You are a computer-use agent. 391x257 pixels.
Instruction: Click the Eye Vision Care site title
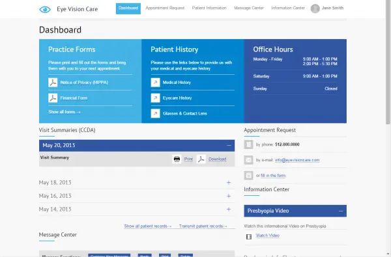coord(78,9)
